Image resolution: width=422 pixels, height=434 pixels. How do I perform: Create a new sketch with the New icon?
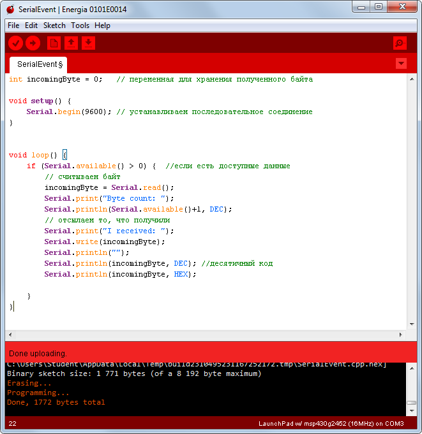point(54,43)
